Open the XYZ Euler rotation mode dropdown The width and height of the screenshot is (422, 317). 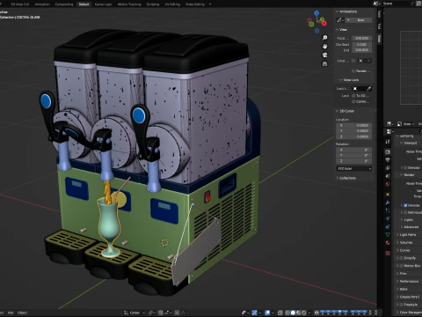354,168
